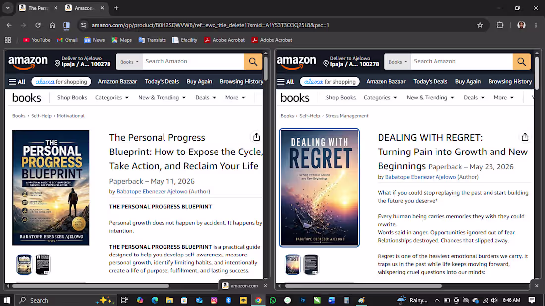
Task: Open the Chrome apps grid in the bookmarks bar
Action: (x=8, y=40)
